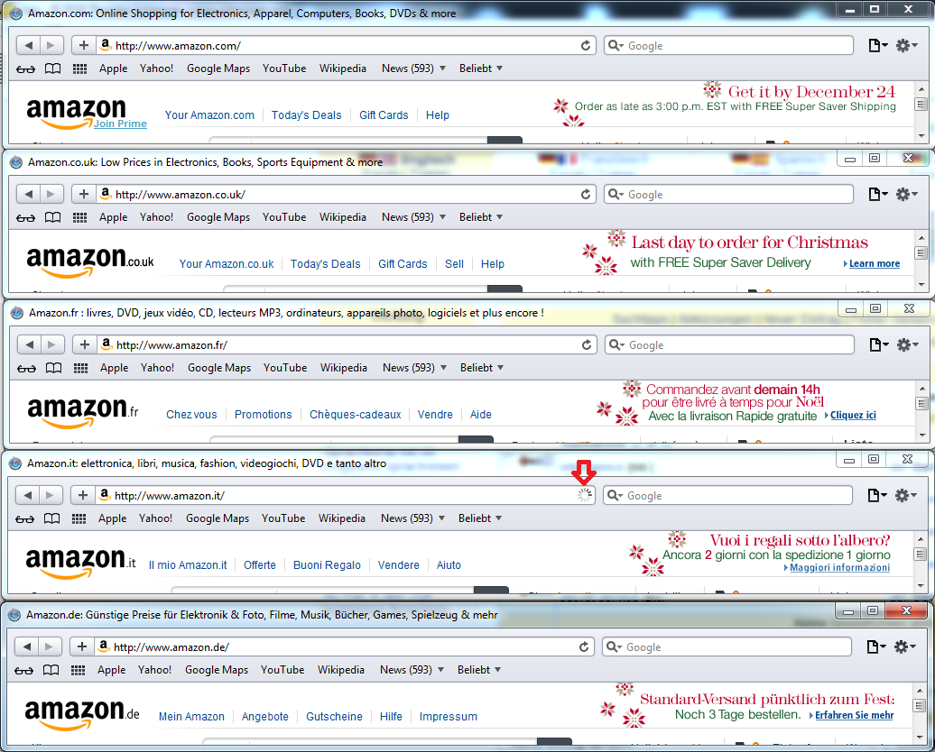The height and width of the screenshot is (752, 935).
Task: Click Chèques-cadeaux link on amazon.fr
Action: pyautogui.click(x=356, y=415)
